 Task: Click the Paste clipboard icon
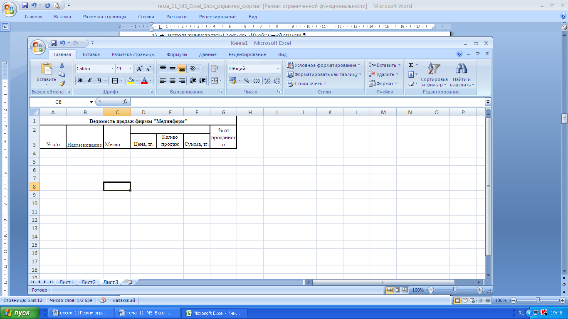46,69
